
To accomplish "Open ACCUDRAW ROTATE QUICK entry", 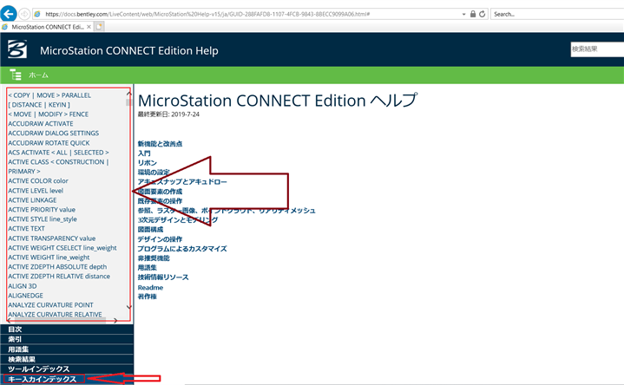I will click(x=49, y=143).
